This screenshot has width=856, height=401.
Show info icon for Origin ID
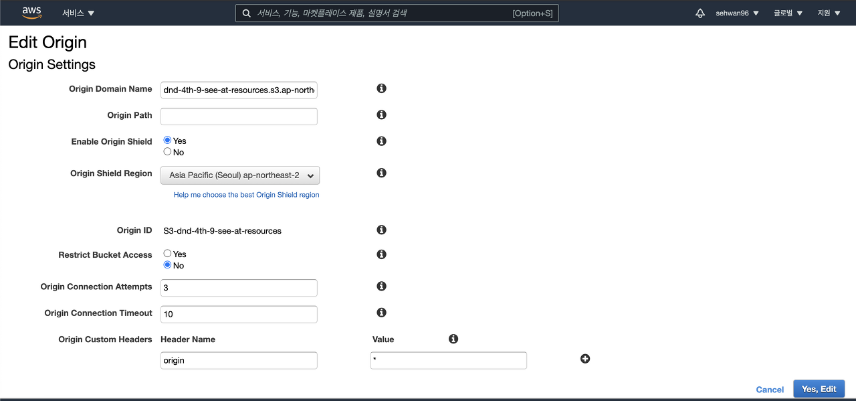point(381,230)
